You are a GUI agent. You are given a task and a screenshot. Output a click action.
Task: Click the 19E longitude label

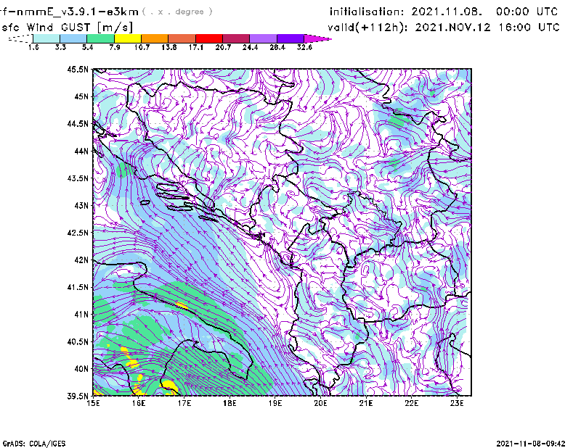tap(275, 403)
